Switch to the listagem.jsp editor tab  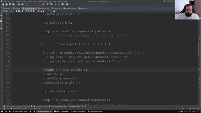coord(57,8)
